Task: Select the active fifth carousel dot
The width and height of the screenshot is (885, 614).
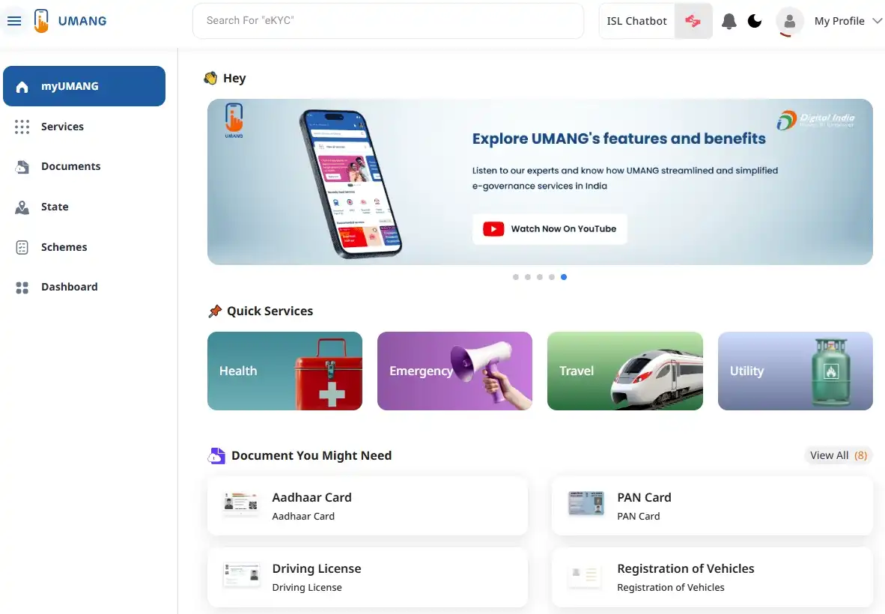Action: point(564,277)
